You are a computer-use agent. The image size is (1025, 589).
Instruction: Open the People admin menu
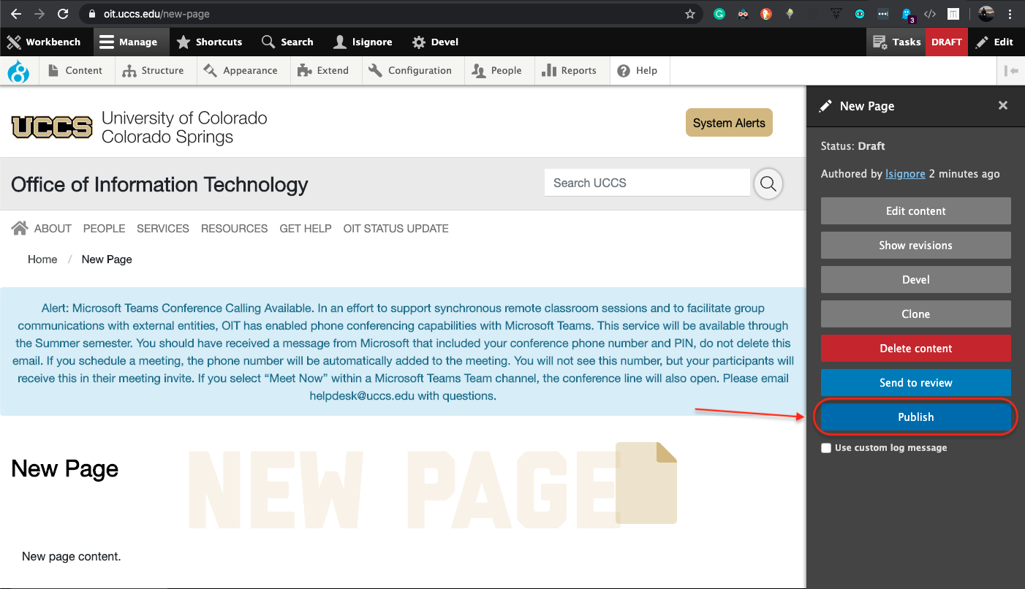coord(497,71)
